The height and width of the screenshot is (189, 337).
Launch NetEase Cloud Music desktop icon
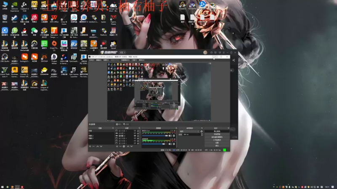tap(35, 19)
